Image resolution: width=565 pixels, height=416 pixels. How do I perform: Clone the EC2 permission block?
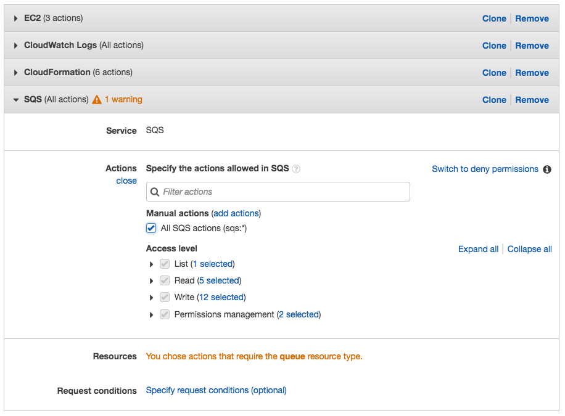(494, 18)
